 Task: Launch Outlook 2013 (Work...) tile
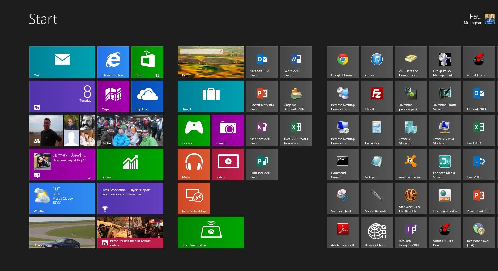click(262, 62)
